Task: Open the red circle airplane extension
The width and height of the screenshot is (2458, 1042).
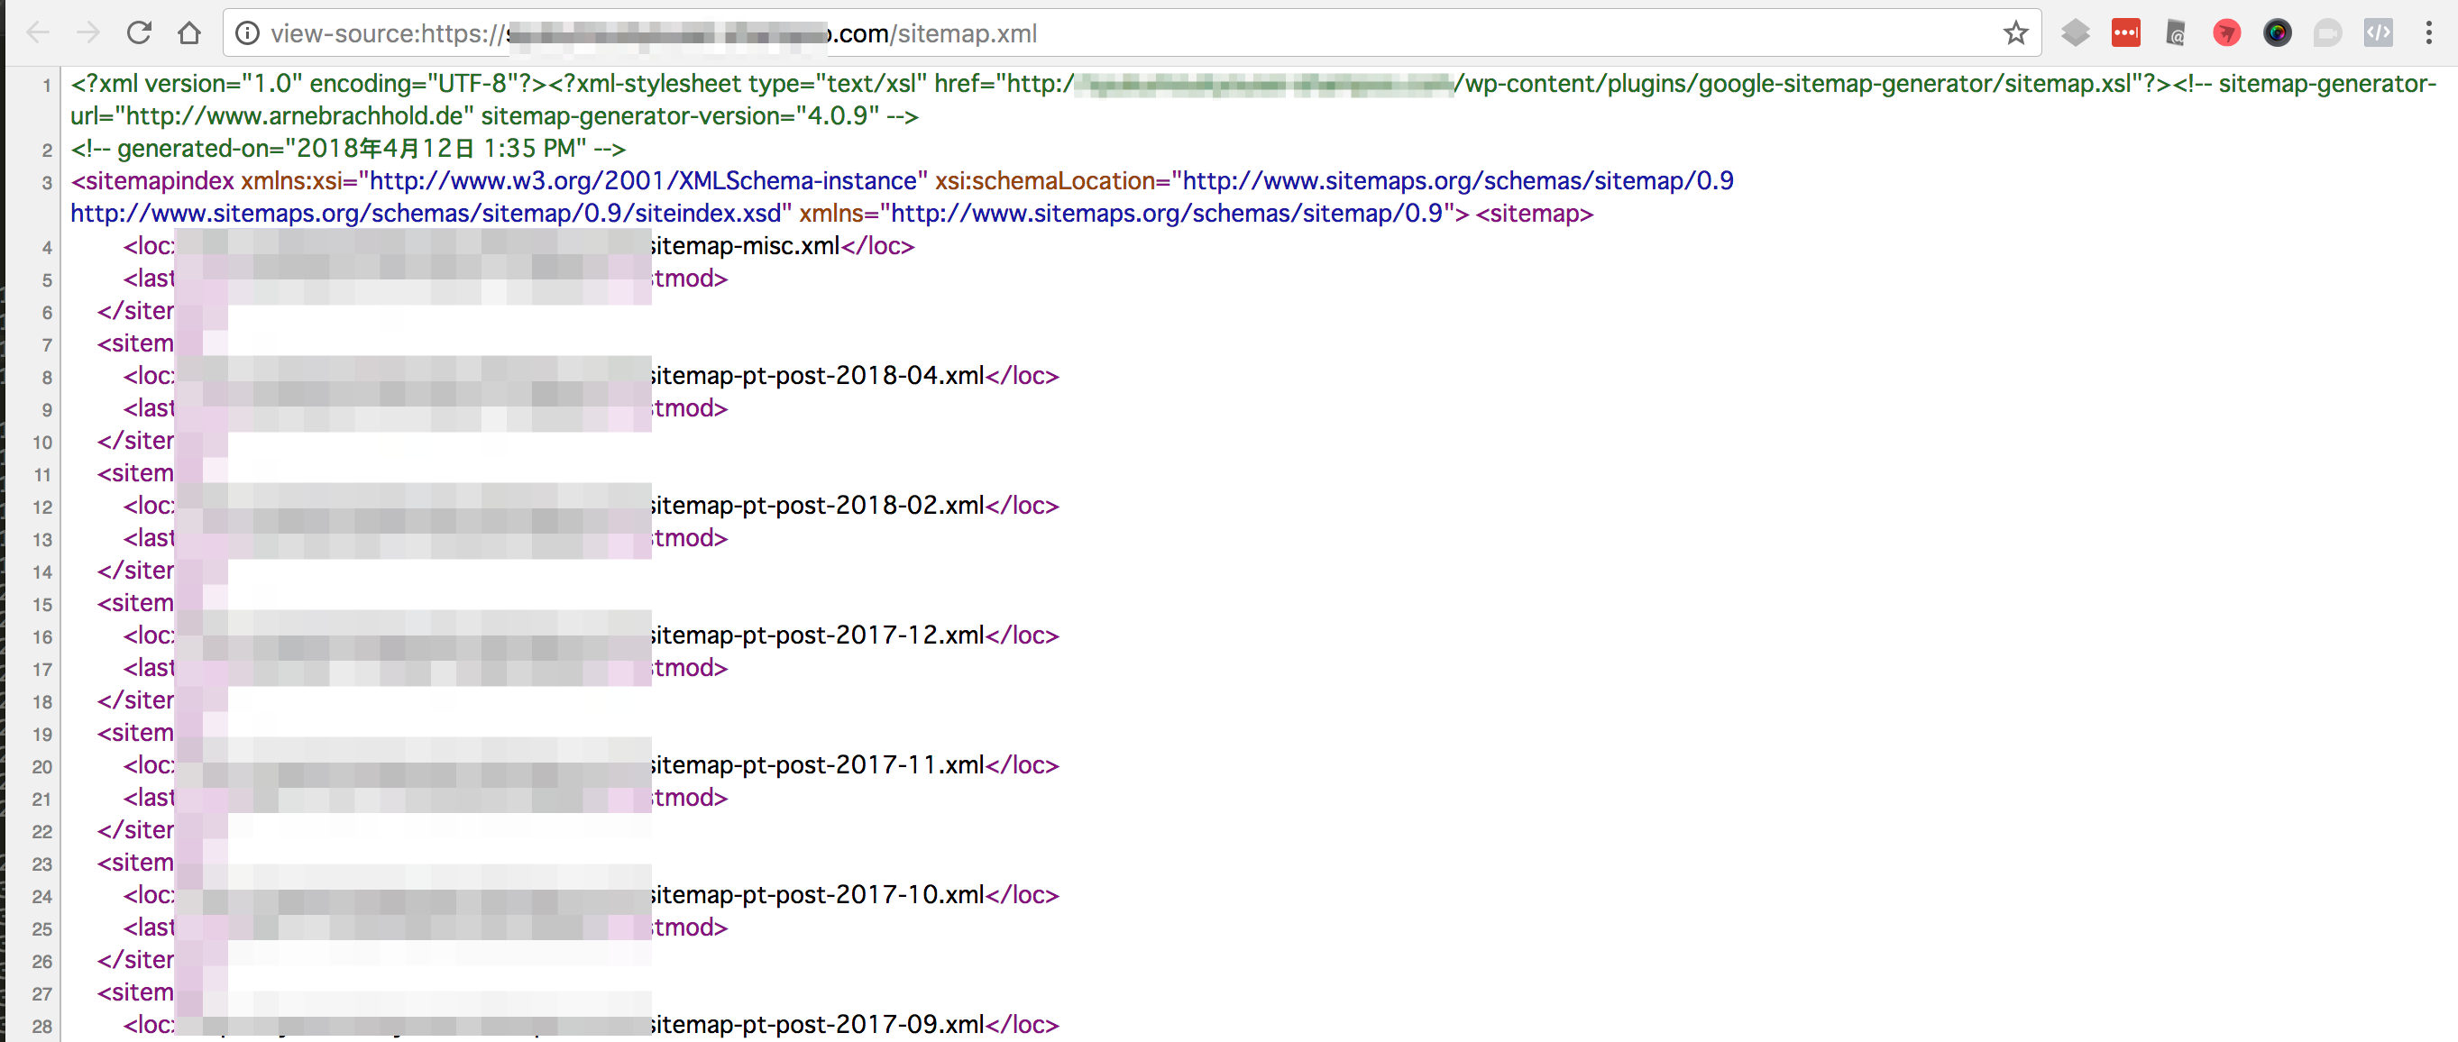Action: coord(2226,33)
